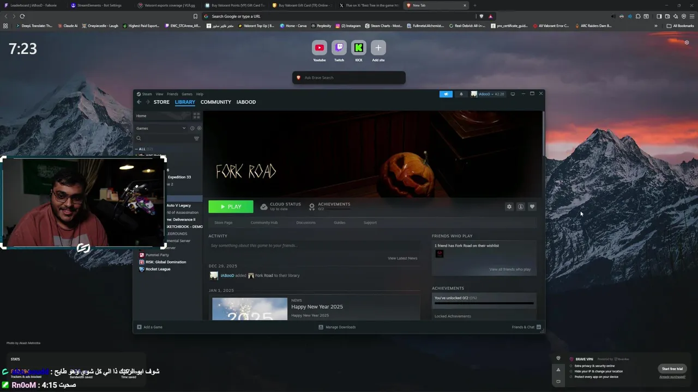Click the green PLAY button
The image size is (698, 392).
pyautogui.click(x=231, y=207)
